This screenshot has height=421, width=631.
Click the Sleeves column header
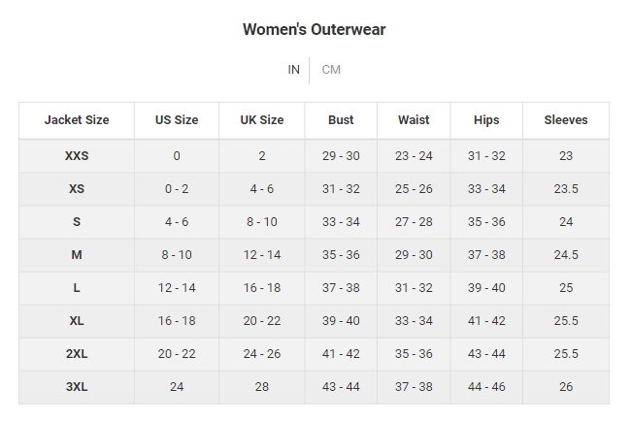click(x=566, y=120)
